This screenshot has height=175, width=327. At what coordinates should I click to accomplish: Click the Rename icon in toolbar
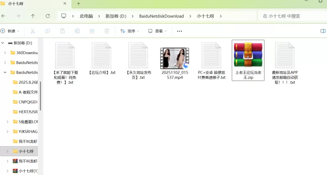(x=77, y=31)
